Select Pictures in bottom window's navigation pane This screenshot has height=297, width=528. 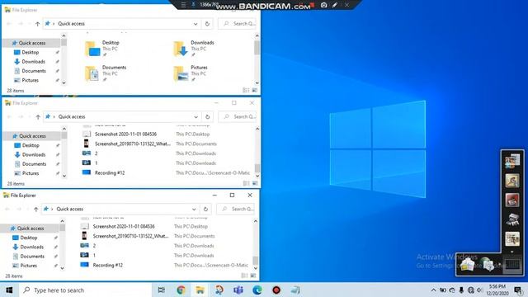click(29, 266)
